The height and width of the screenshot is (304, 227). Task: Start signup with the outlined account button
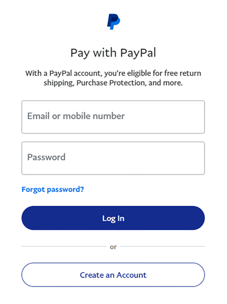click(113, 275)
